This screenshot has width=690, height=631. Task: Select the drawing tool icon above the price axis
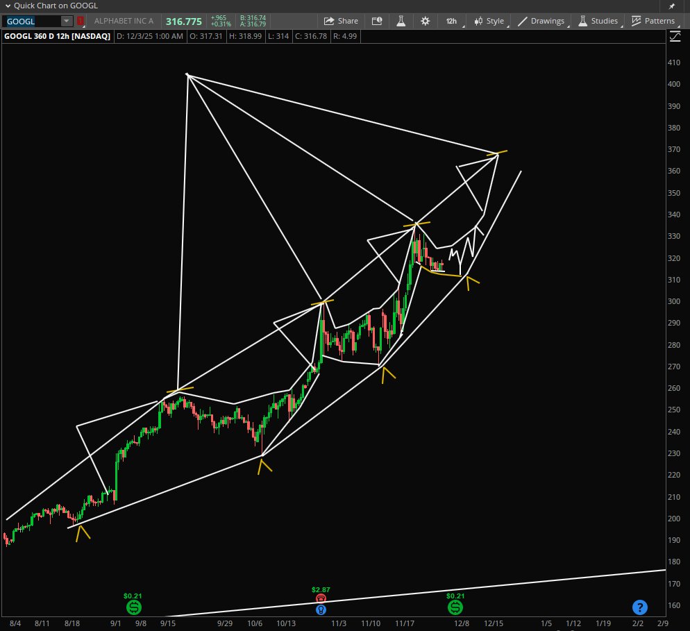click(x=674, y=35)
